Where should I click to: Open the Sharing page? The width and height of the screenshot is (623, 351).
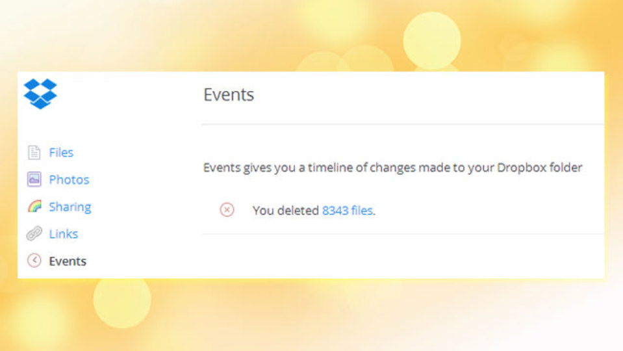(x=70, y=207)
